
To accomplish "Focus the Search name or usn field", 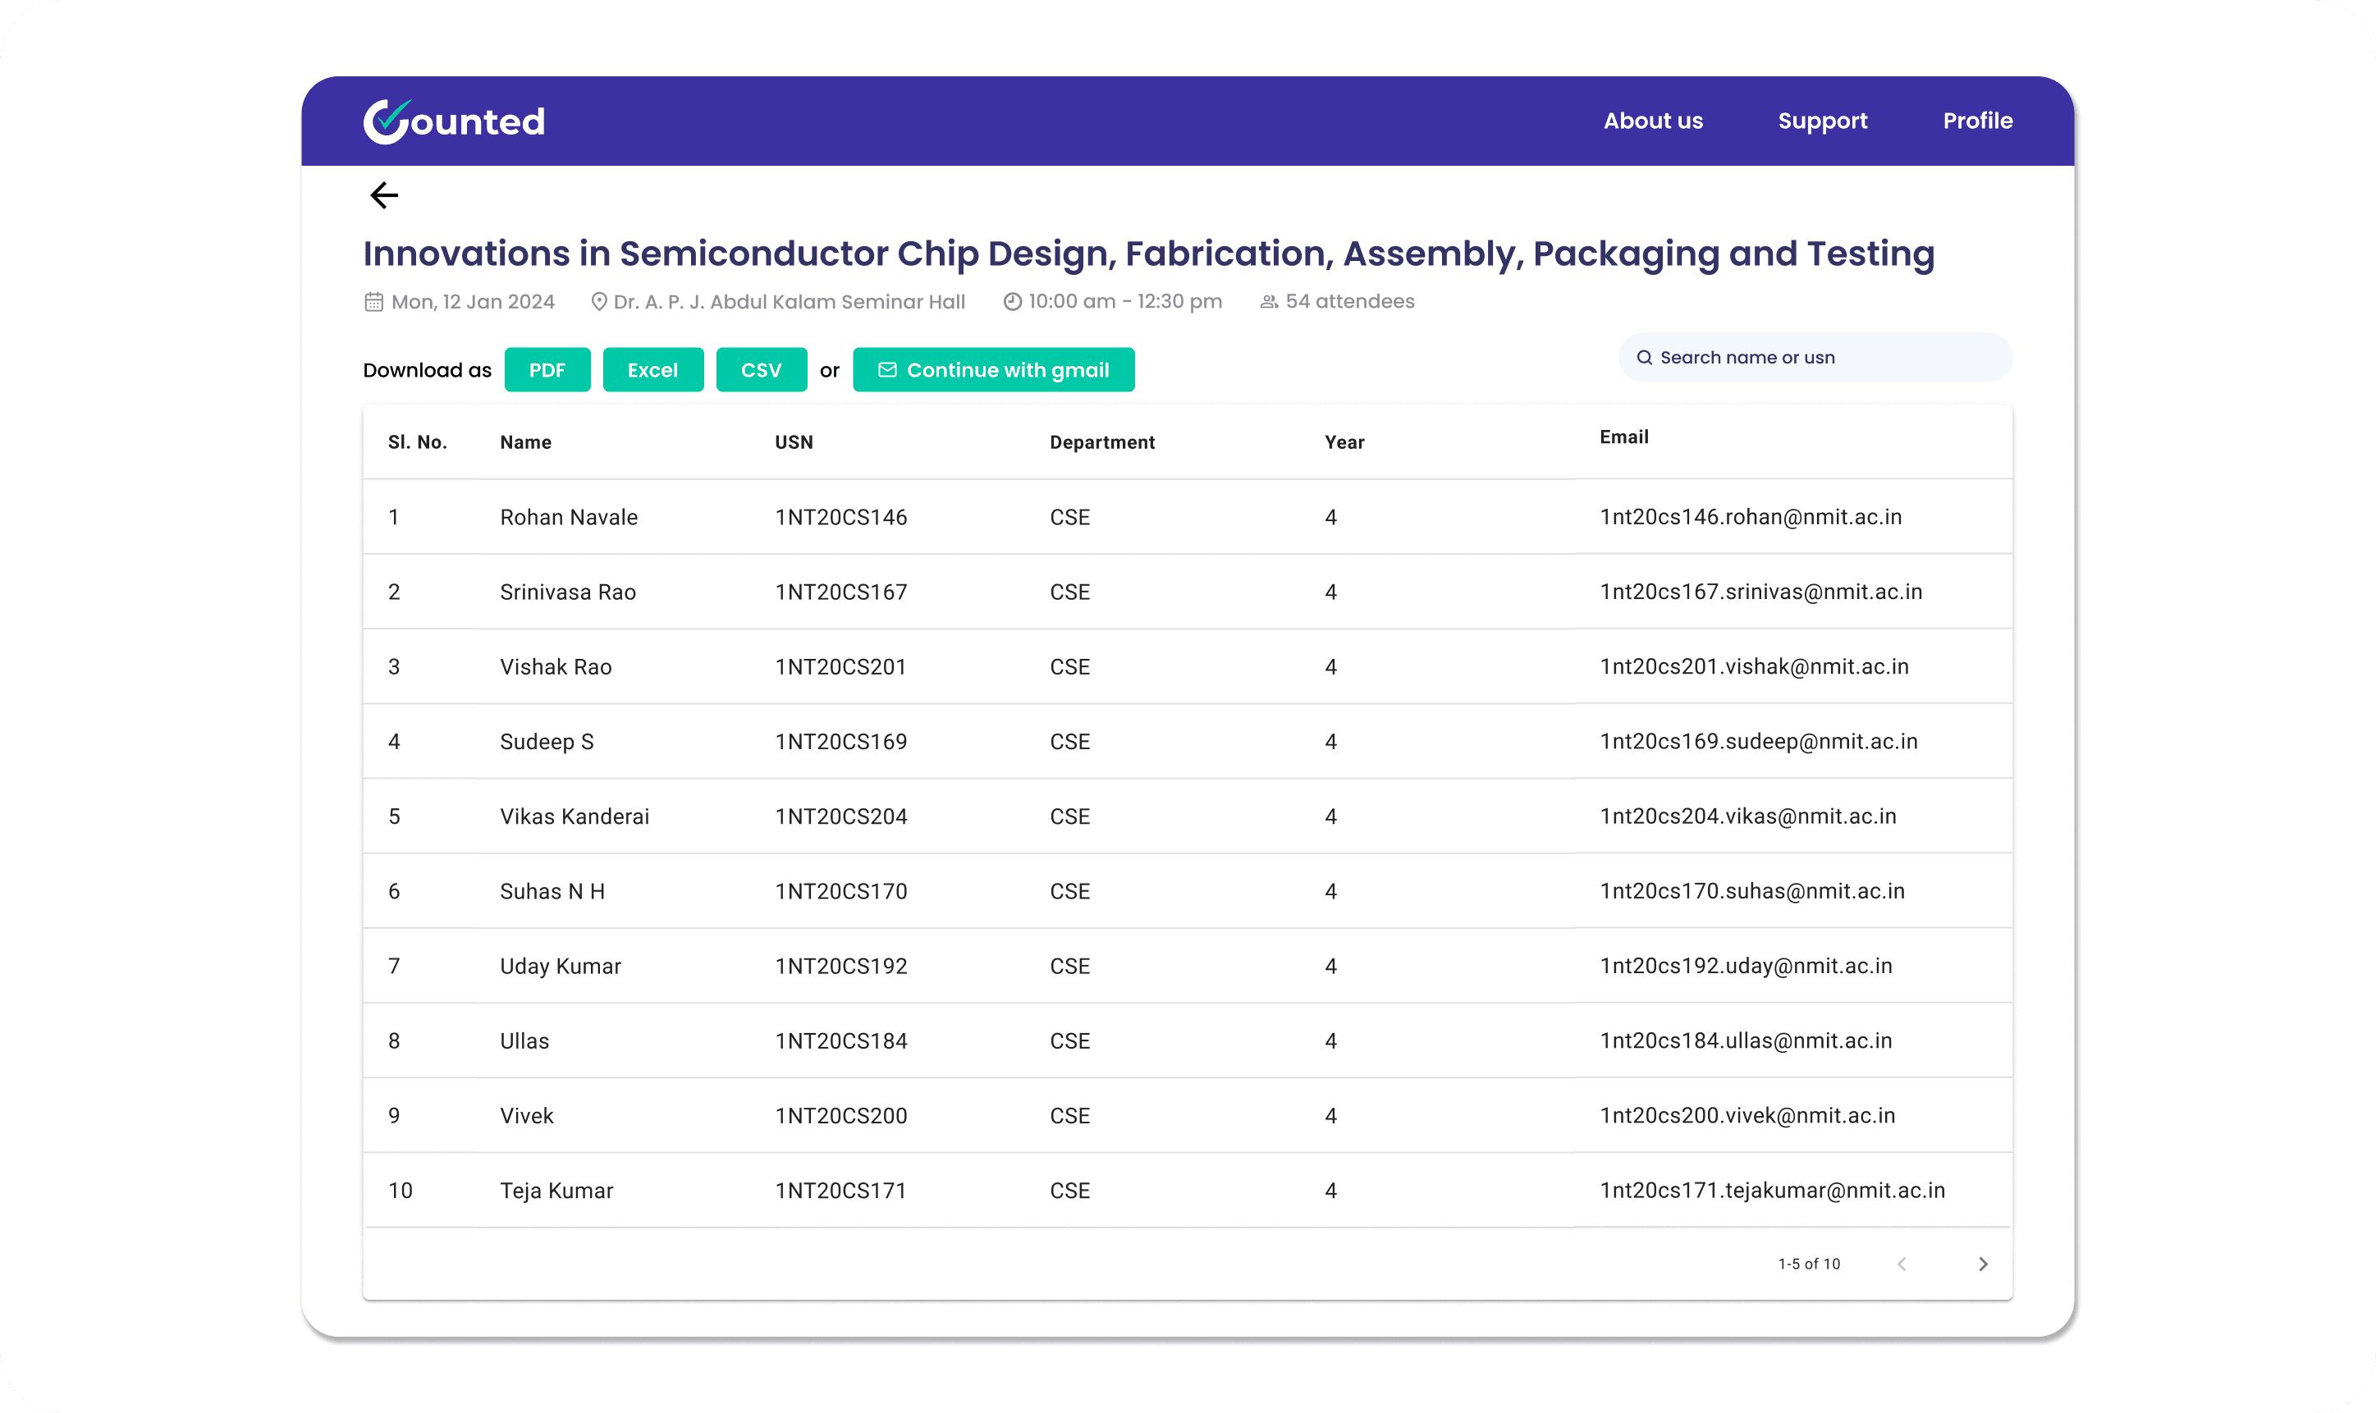I will tap(1814, 358).
